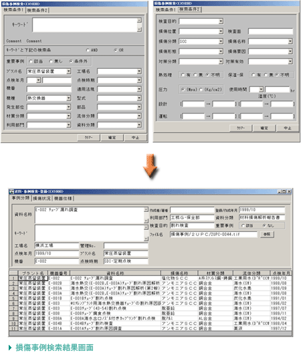Click the 参照 button beside ﾌｧｲﾙ名
The image size is (301, 361).
(267, 235)
